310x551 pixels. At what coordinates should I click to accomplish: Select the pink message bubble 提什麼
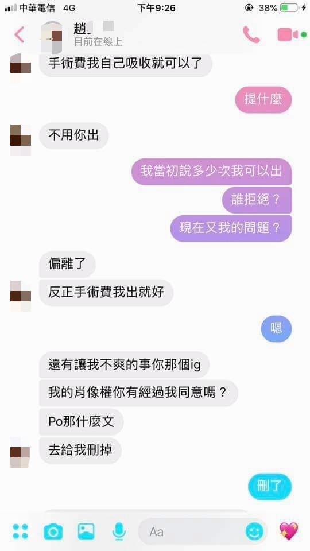[263, 100]
